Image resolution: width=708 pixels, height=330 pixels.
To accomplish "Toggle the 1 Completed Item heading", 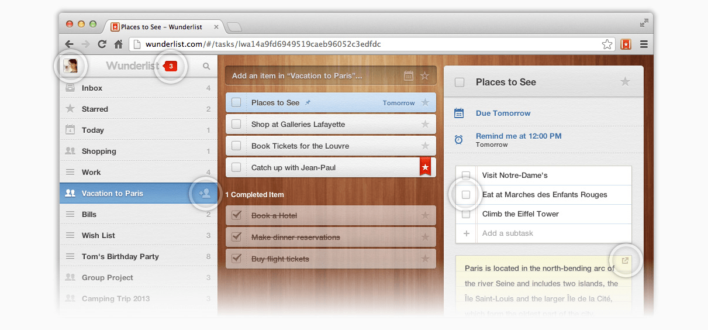I will pos(254,195).
